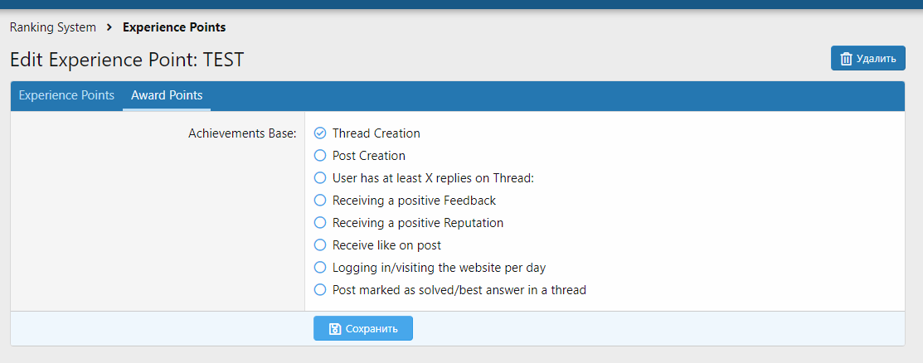Choose Logging in/visiting the website per day

[x=320, y=268]
